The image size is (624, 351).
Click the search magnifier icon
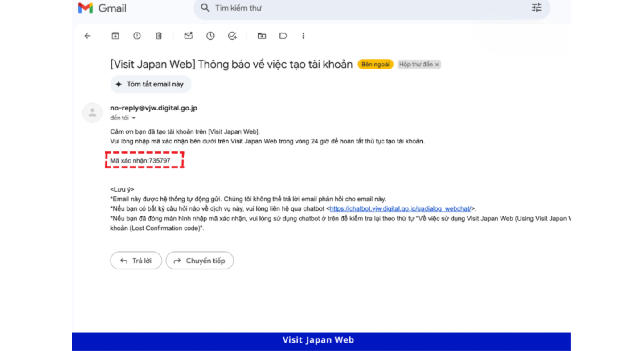click(205, 8)
